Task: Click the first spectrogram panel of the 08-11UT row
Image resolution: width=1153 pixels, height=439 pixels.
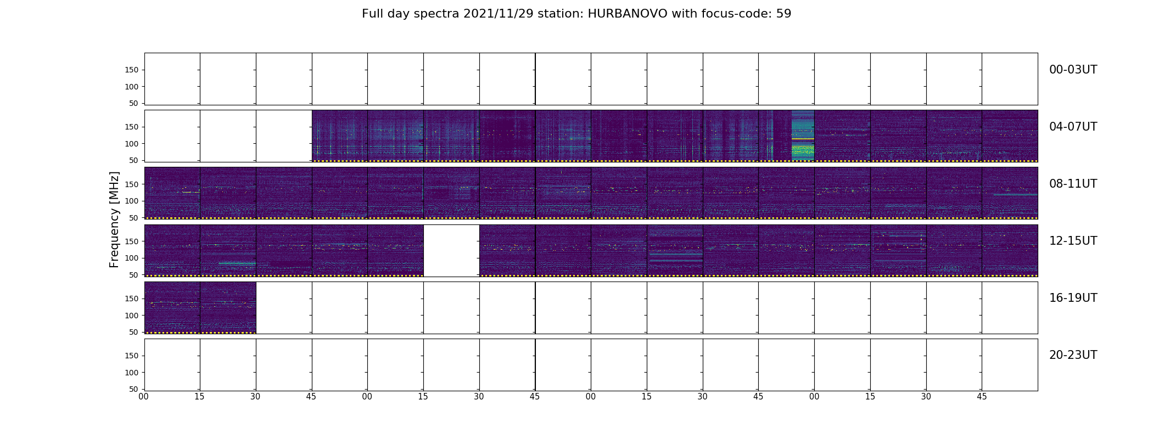Action: click(x=172, y=193)
